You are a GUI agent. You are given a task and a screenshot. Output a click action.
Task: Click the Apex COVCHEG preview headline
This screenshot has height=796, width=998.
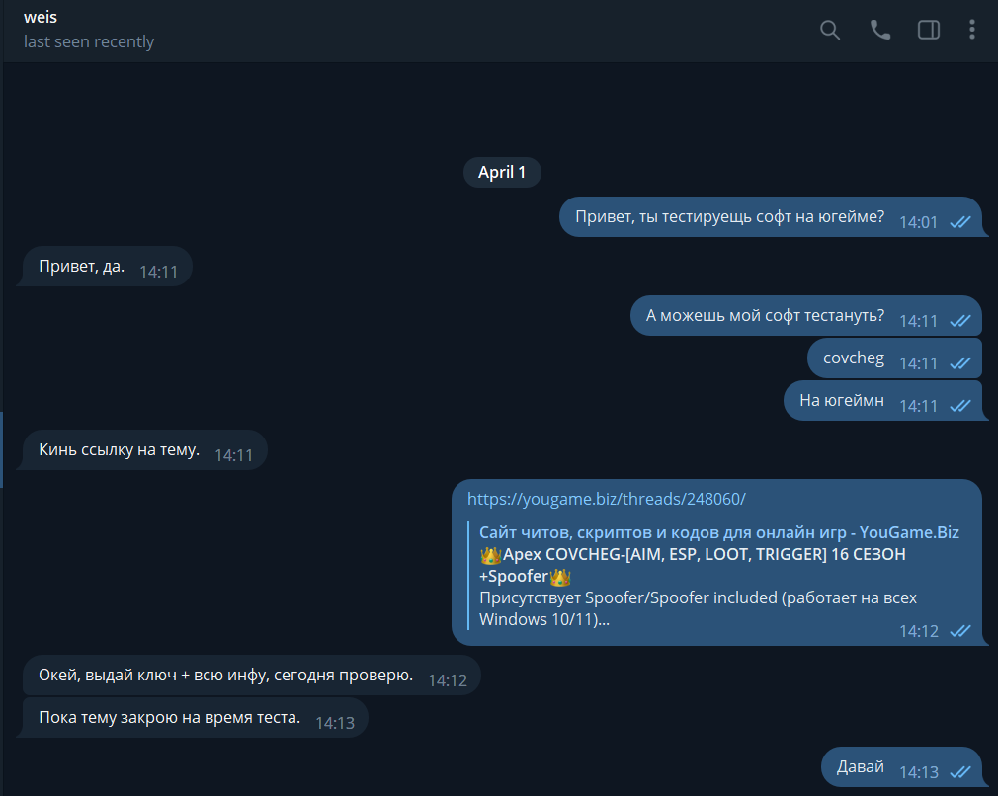[x=692, y=554]
